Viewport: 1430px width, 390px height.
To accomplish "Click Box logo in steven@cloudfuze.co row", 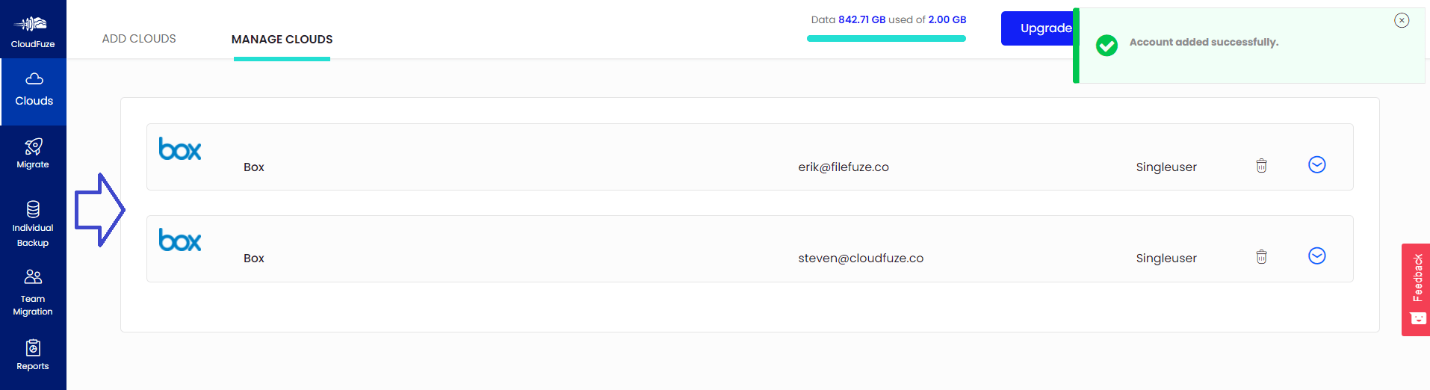I will pos(180,240).
